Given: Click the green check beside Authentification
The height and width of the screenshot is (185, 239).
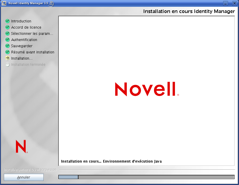Looking at the screenshot, I should click(x=7, y=40).
